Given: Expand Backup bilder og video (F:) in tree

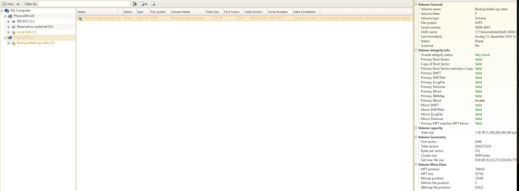Looking at the screenshot, I should point(9,43).
